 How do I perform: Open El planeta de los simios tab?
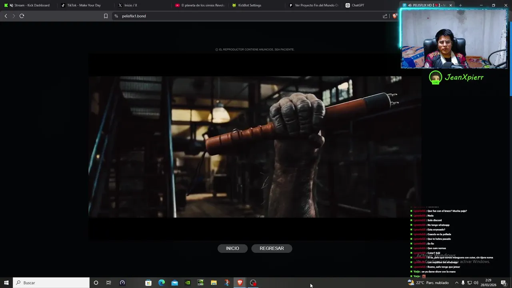click(x=200, y=5)
